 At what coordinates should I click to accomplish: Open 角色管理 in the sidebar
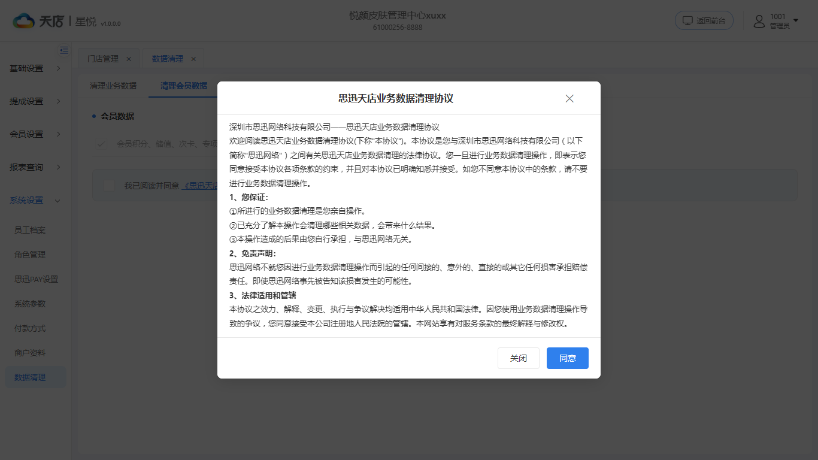(x=30, y=255)
